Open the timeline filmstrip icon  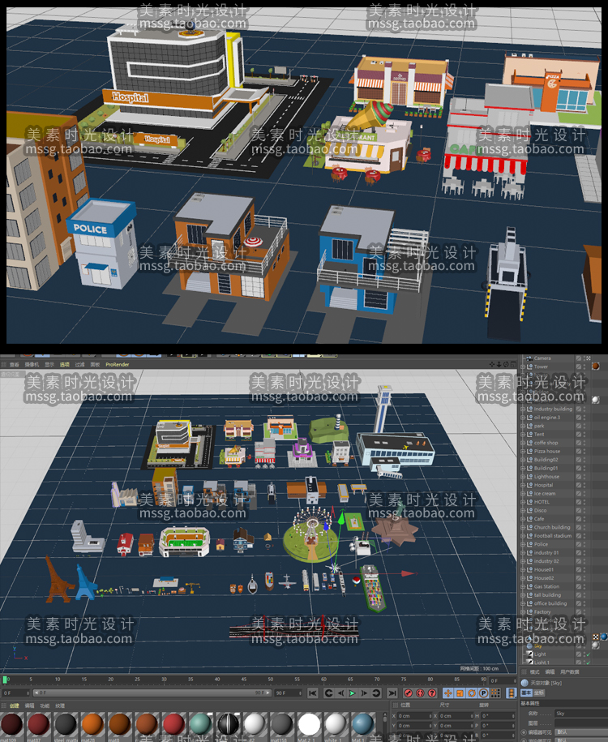pos(511,693)
